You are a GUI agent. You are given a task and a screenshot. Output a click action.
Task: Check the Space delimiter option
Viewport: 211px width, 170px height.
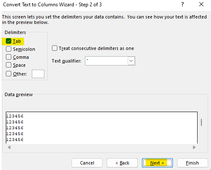pyautogui.click(x=8, y=65)
